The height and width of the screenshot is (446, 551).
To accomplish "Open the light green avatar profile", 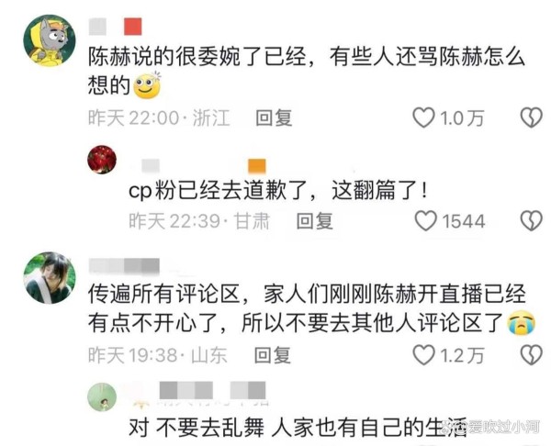I will coord(102,397).
